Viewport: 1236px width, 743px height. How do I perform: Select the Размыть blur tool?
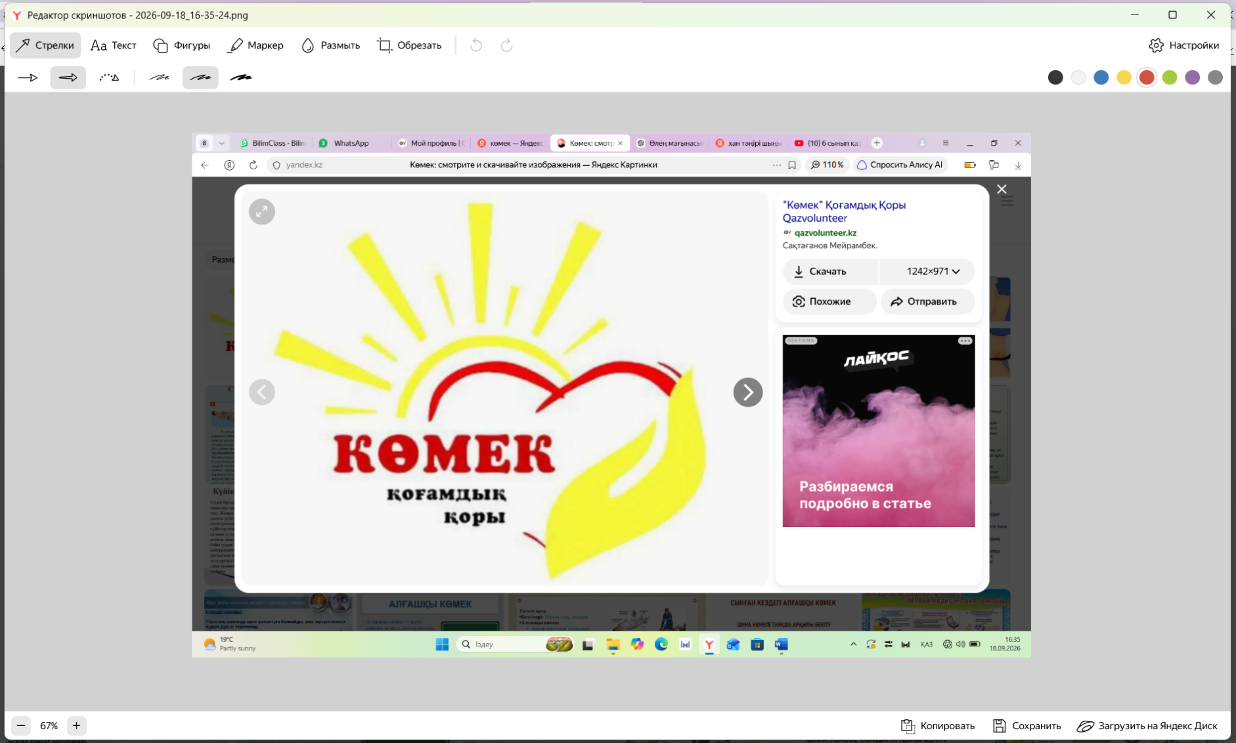pos(330,45)
